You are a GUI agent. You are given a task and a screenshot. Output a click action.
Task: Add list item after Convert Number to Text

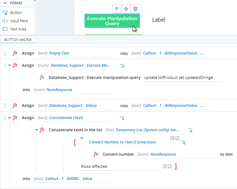(177, 138)
